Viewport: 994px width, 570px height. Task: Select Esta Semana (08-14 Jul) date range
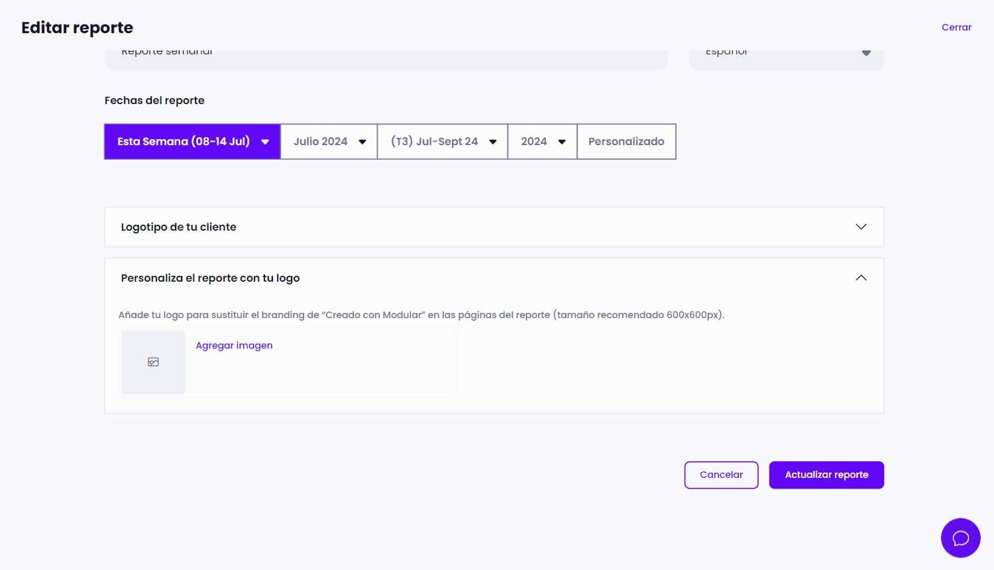click(192, 141)
